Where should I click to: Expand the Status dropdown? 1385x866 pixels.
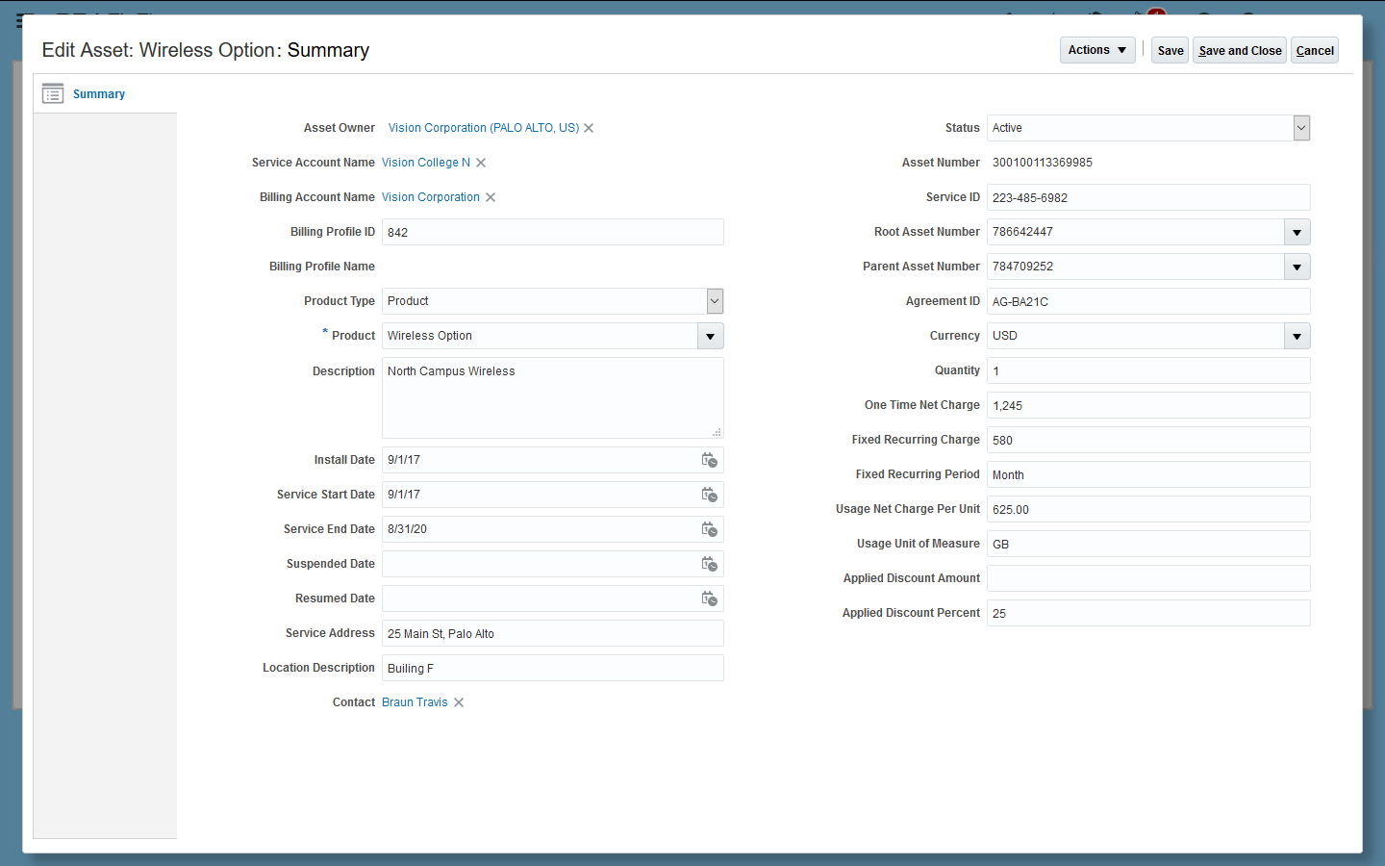[1301, 128]
